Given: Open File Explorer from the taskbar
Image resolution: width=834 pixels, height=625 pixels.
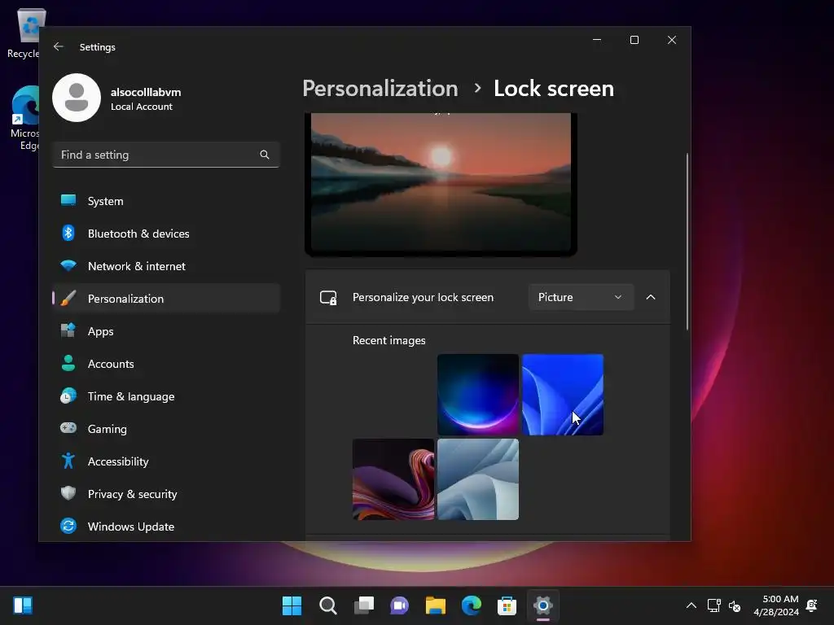Looking at the screenshot, I should coord(436,605).
